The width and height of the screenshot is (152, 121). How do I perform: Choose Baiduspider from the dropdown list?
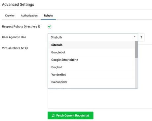pos(92,82)
